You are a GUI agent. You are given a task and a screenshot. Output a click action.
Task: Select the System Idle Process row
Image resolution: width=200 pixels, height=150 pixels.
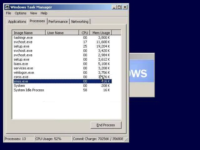[x=62, y=90]
